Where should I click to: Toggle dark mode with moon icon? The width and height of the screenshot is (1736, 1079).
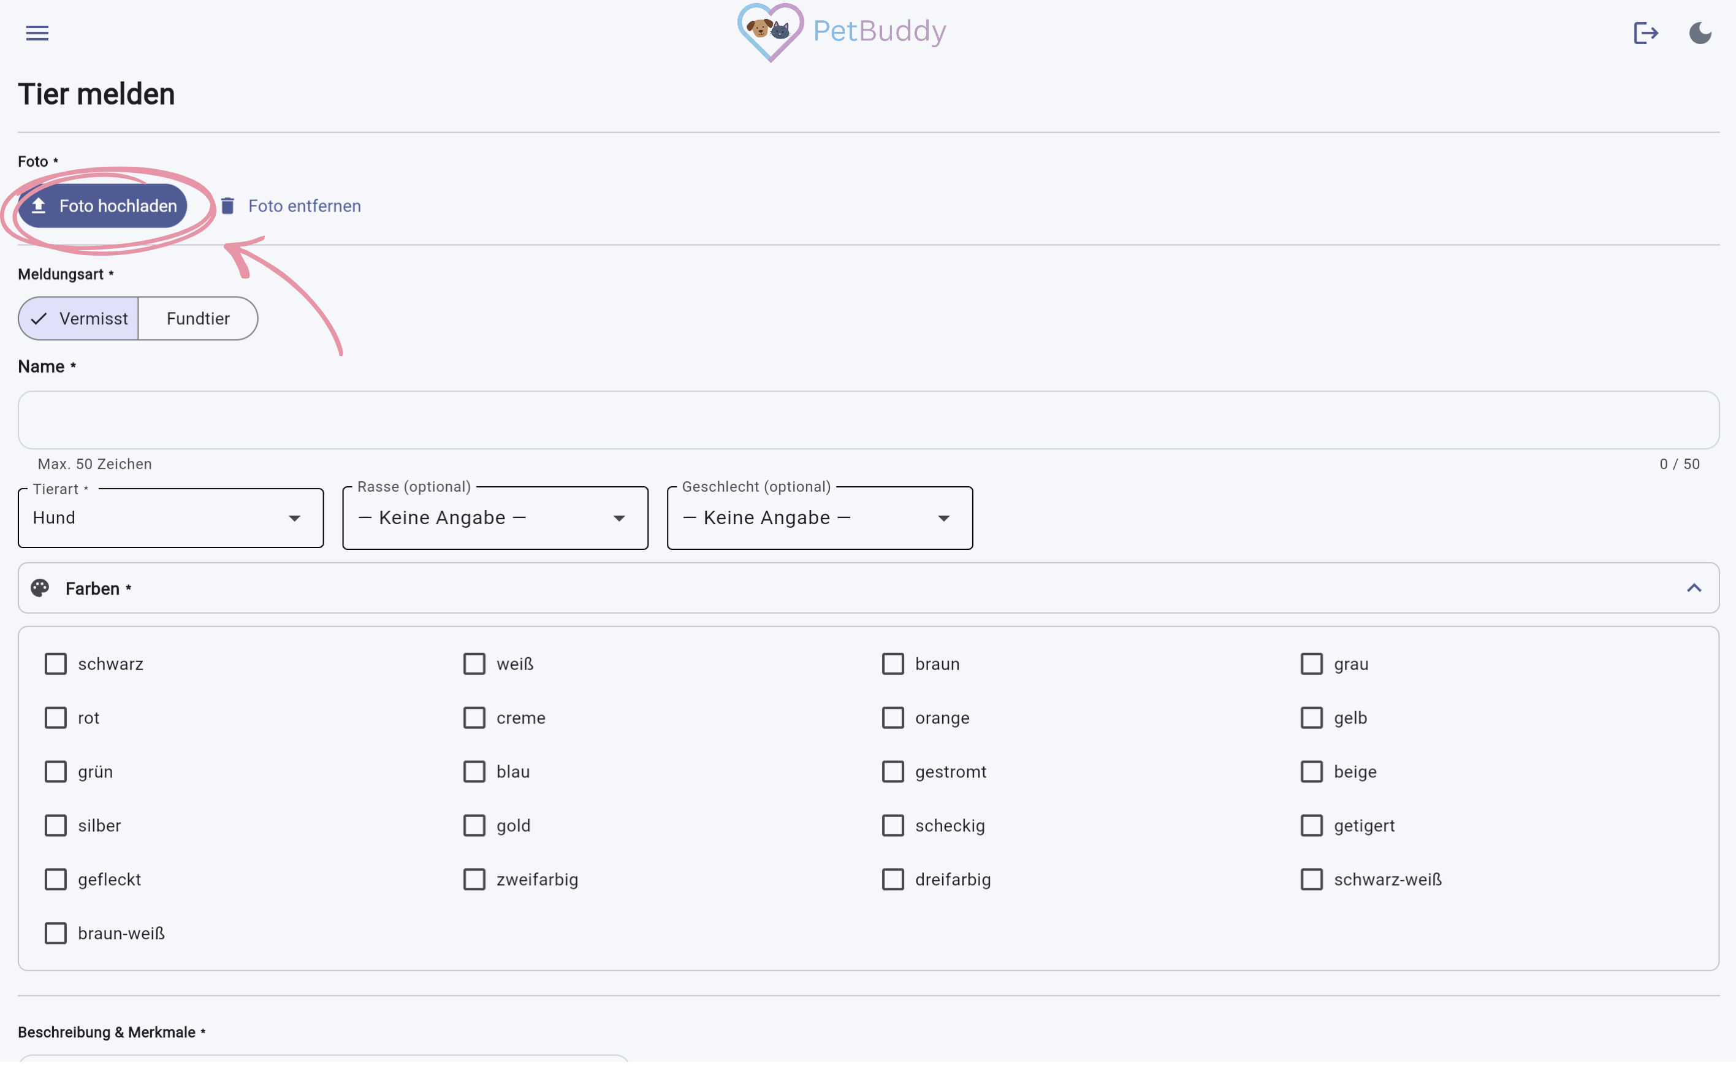[x=1700, y=33]
